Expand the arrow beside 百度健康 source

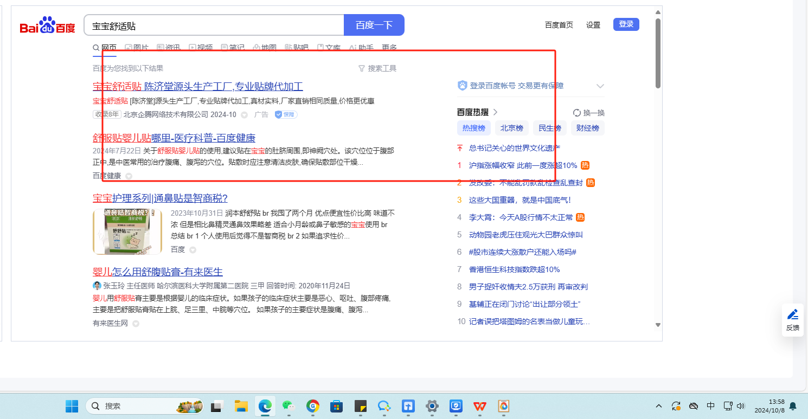click(129, 176)
